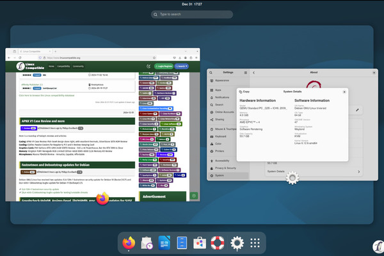
Task: Open the Firefox extensions icon
Action: (191, 58)
